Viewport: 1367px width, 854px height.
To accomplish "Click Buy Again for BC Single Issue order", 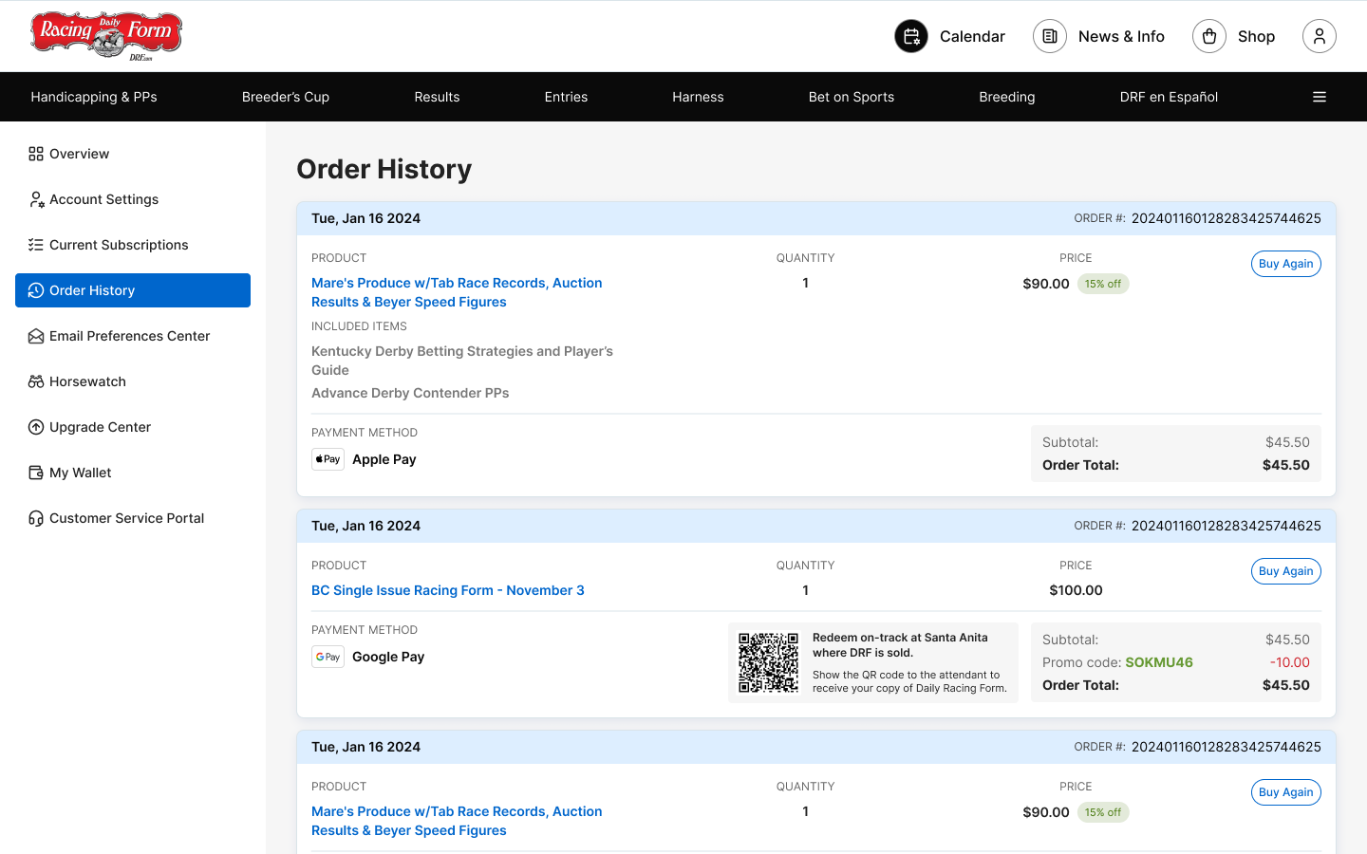I will [1286, 571].
